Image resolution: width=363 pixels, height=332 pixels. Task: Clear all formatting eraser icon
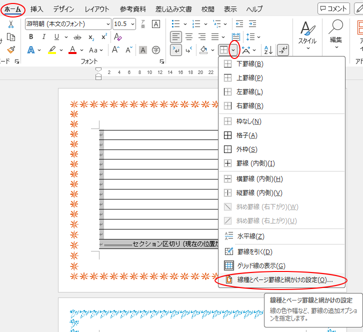(x=117, y=37)
